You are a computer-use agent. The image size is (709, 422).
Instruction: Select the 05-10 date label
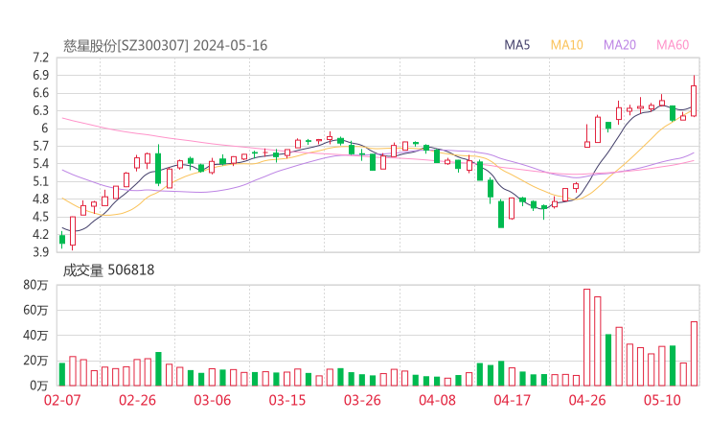(x=662, y=400)
